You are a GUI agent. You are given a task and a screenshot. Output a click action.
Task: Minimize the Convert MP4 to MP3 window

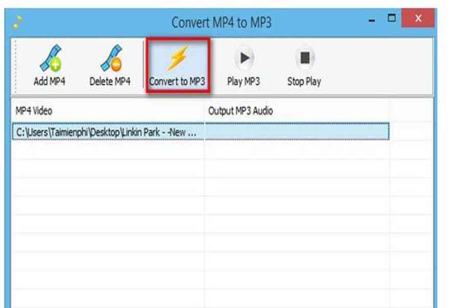(x=372, y=20)
